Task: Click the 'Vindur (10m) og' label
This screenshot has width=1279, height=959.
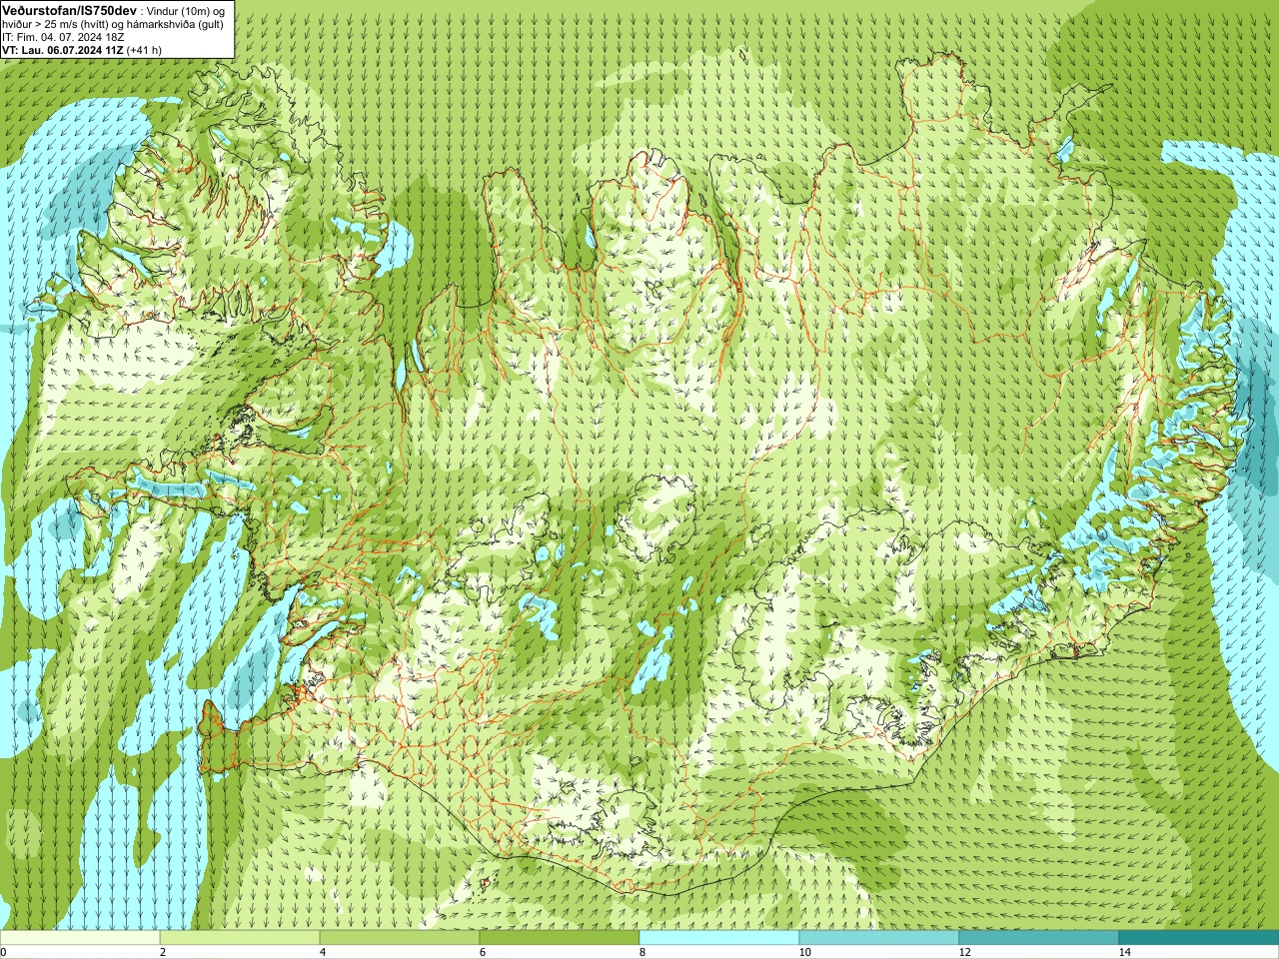Action: click(186, 10)
